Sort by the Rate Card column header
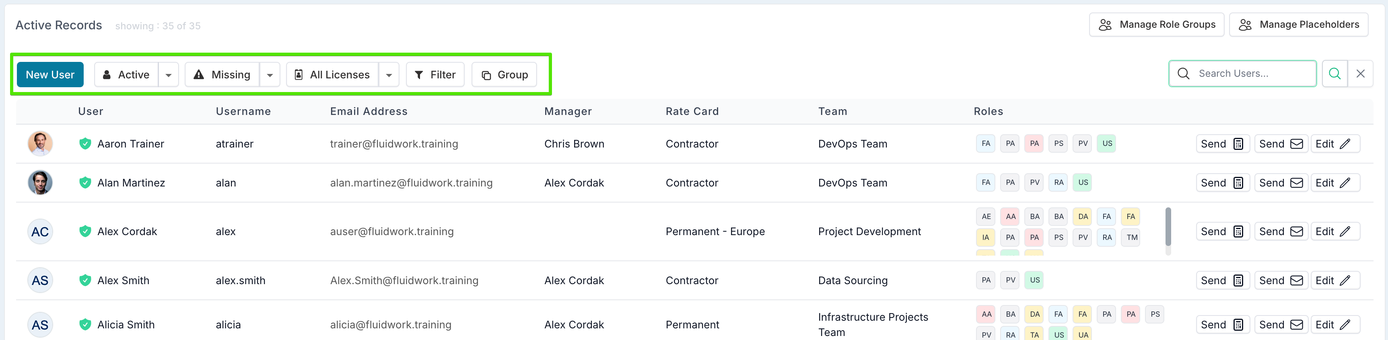Image resolution: width=1388 pixels, height=340 pixels. (x=692, y=111)
